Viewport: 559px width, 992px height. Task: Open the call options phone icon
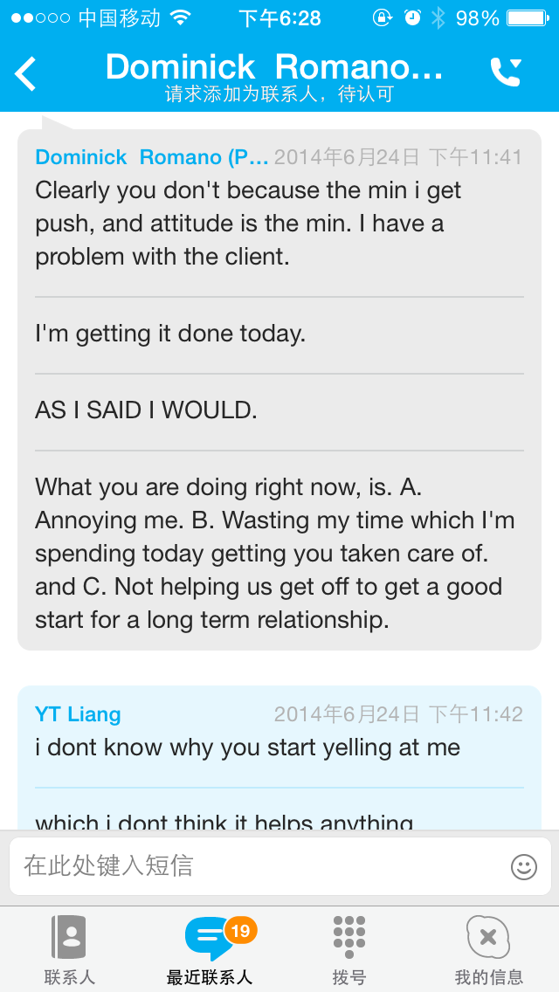click(x=506, y=72)
